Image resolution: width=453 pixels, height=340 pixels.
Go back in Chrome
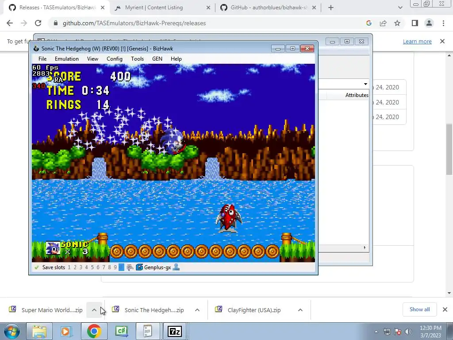[x=10, y=23]
